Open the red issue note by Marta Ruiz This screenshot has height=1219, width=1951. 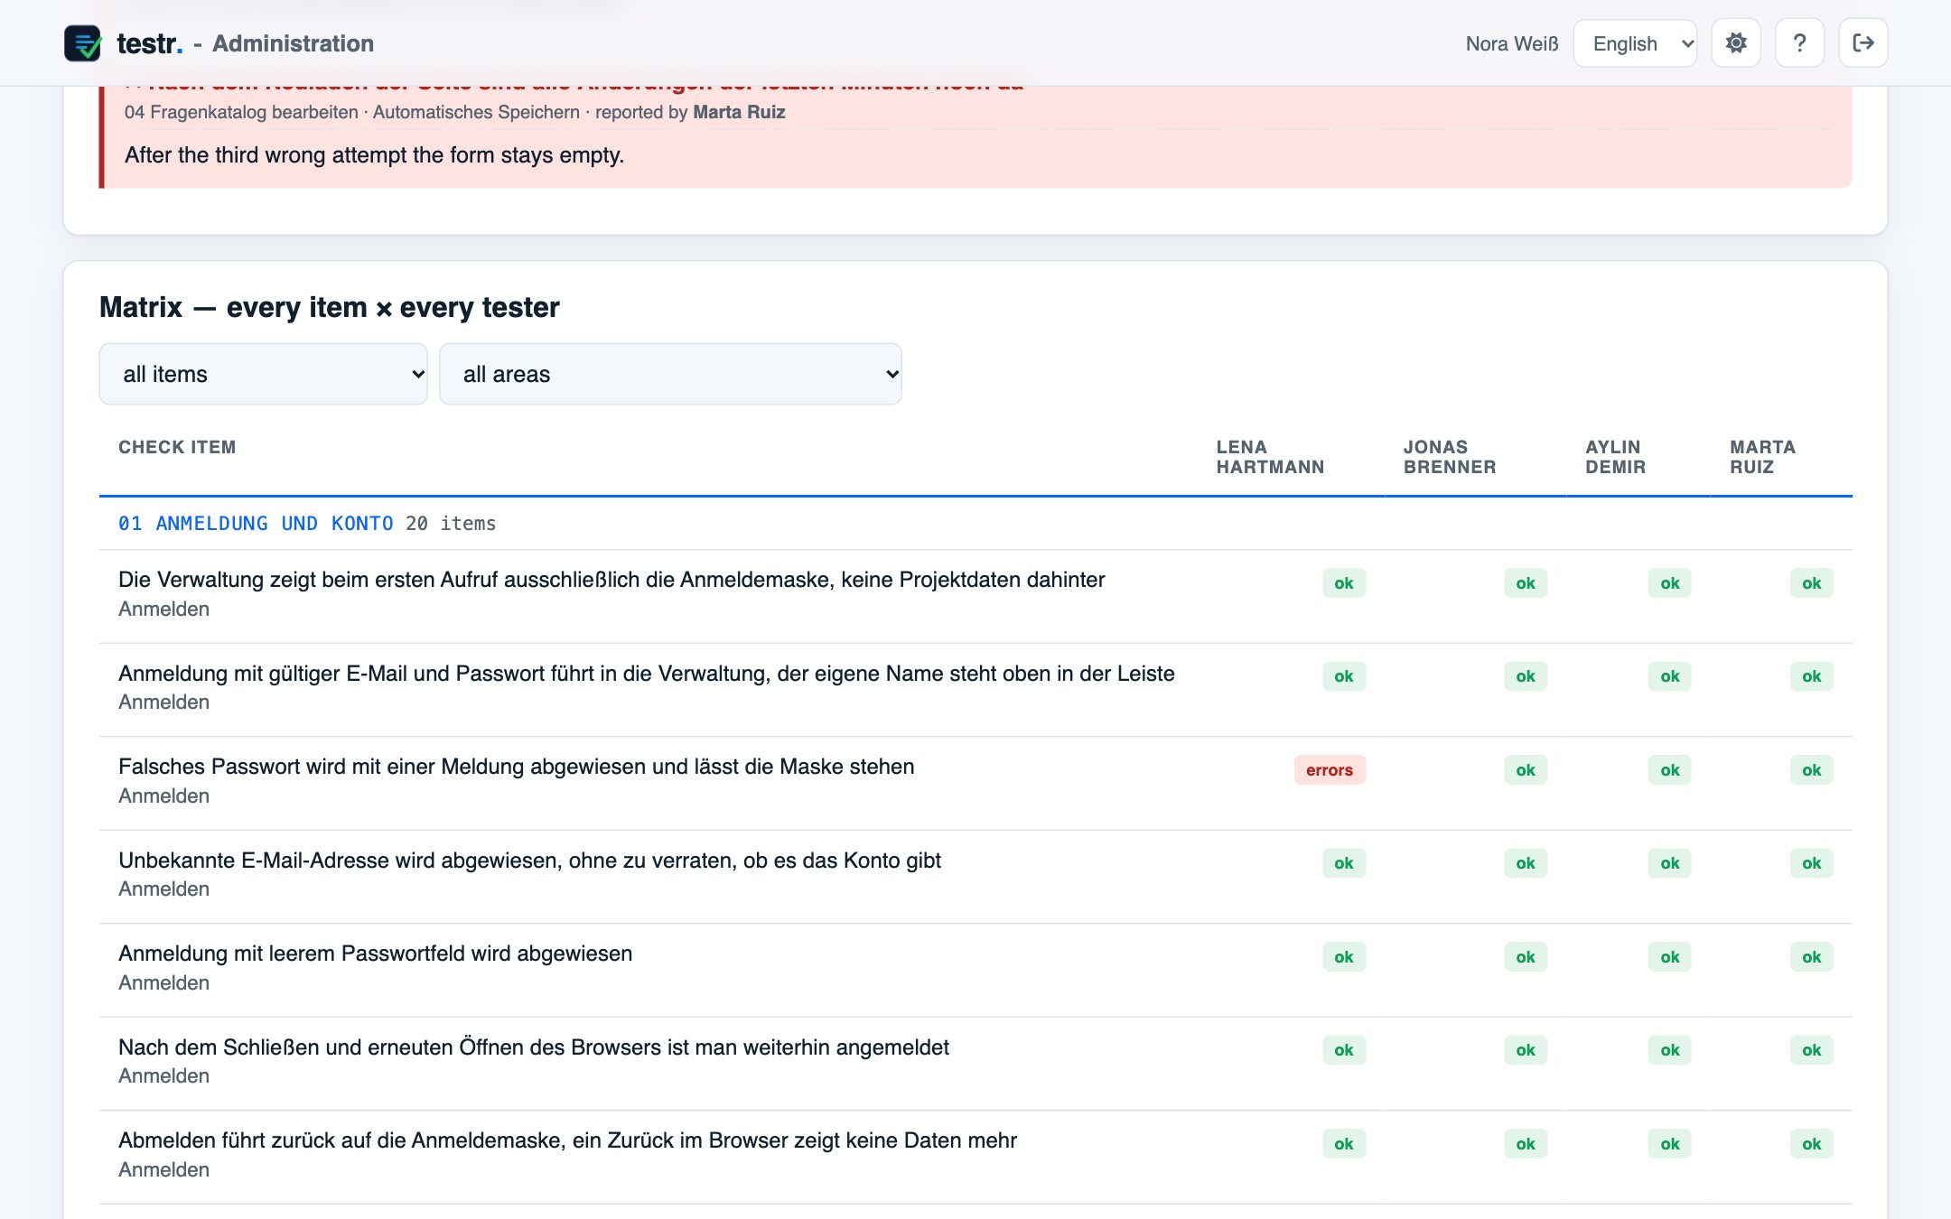coord(977,135)
